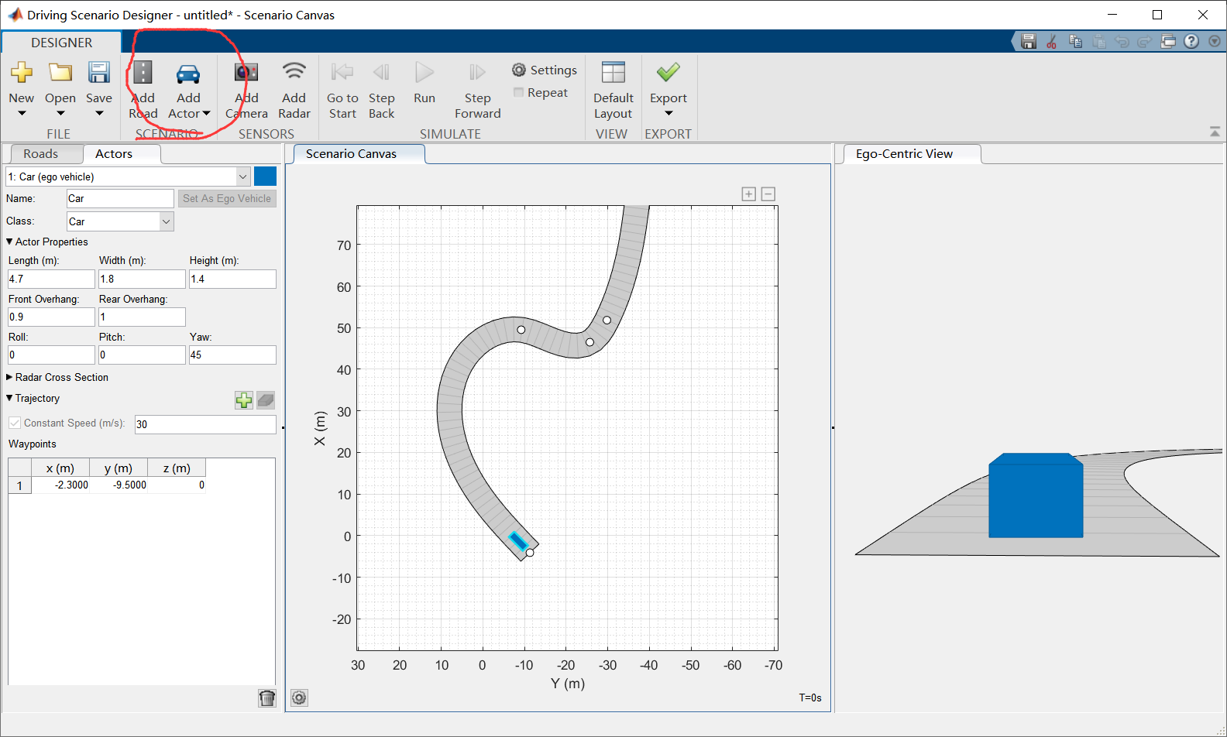Viewport: 1227px width, 737px height.
Task: Click the eraser icon in Trajectory section
Action: [266, 400]
